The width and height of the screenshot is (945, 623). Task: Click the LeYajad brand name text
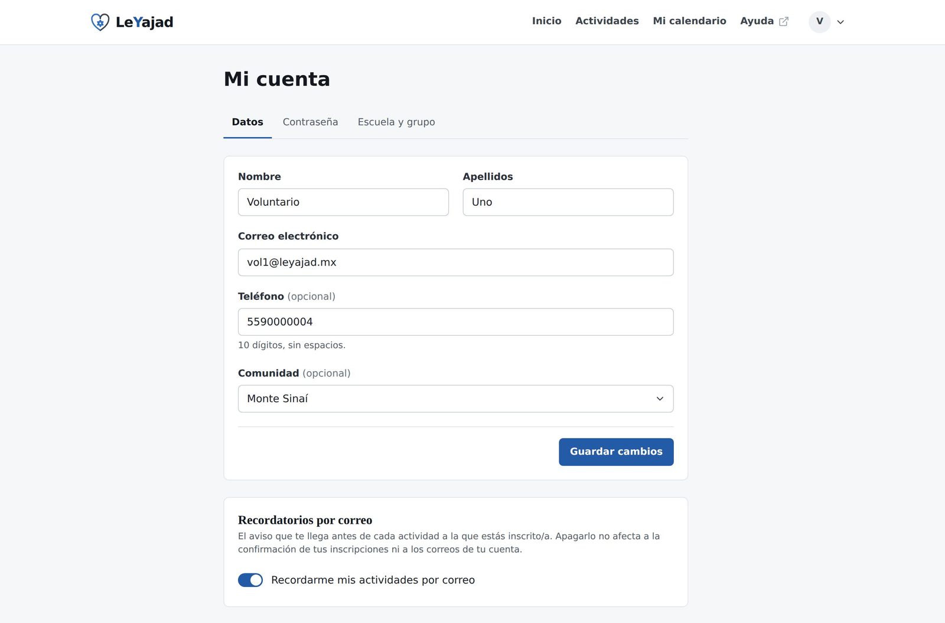click(x=144, y=22)
